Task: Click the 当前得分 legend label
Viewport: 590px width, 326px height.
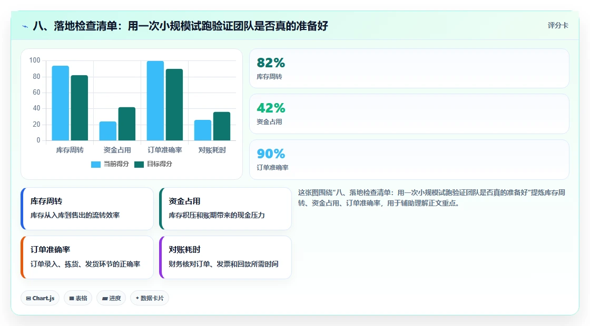Action: [116, 164]
